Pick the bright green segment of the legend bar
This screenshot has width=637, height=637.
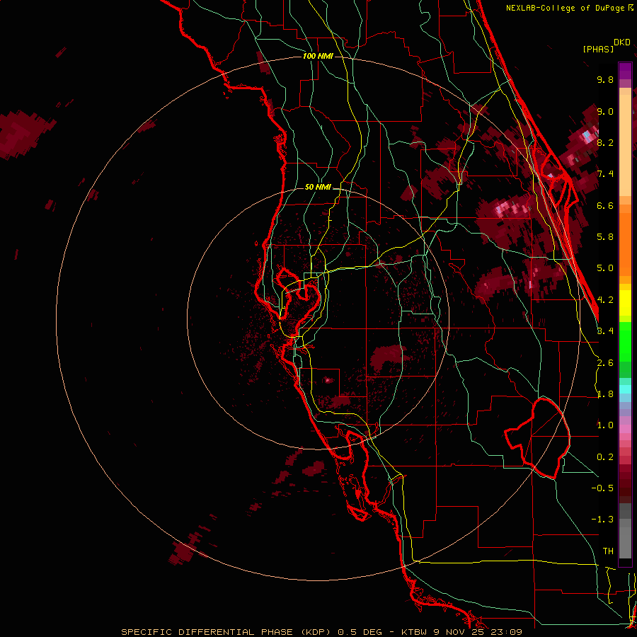[625, 341]
